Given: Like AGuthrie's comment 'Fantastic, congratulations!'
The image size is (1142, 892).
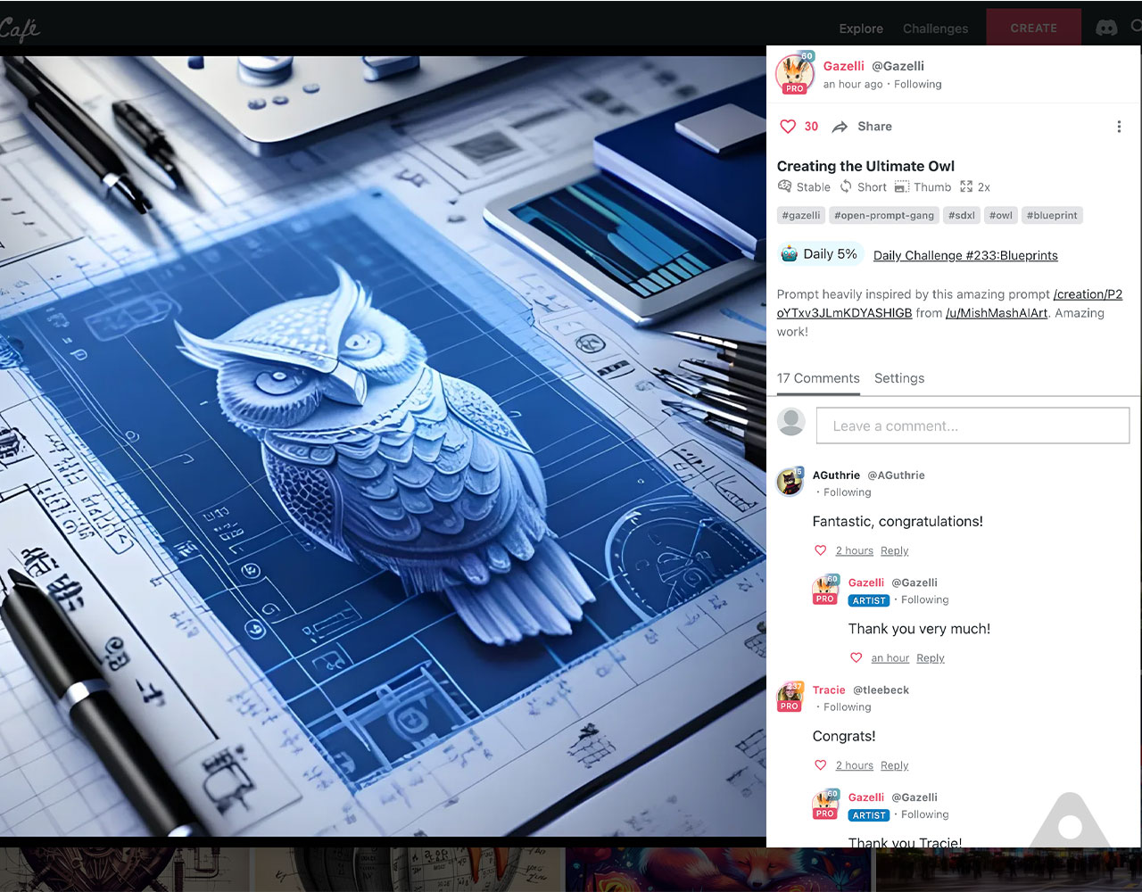Looking at the screenshot, I should [821, 551].
